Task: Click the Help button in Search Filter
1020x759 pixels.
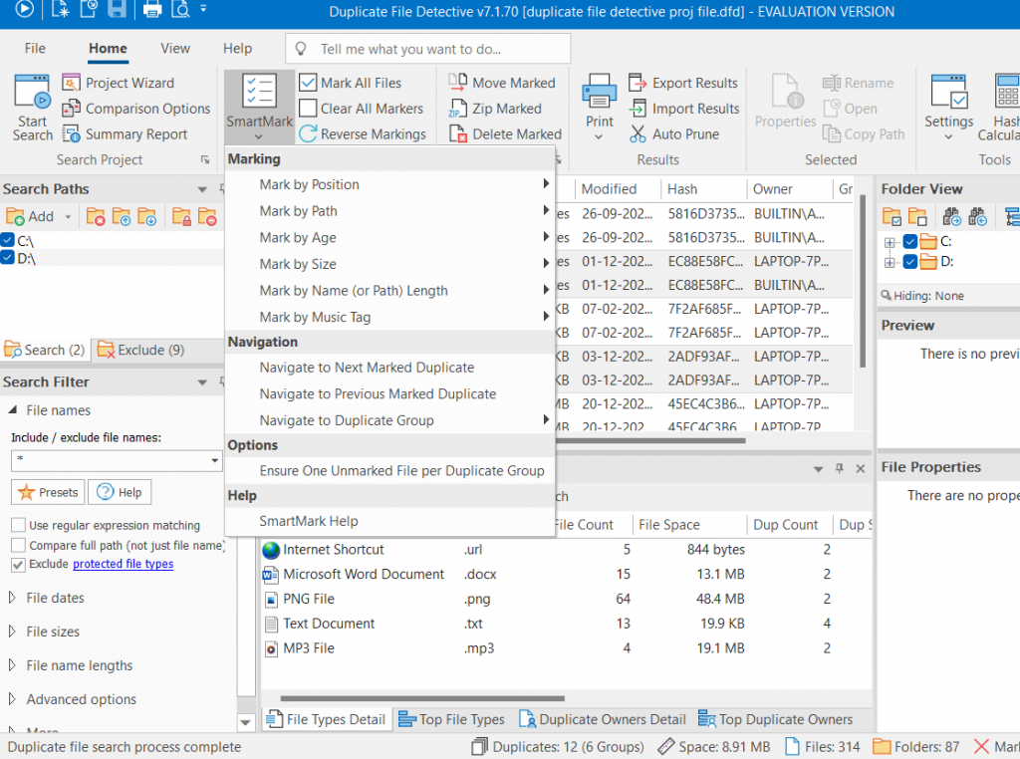Action: point(120,492)
